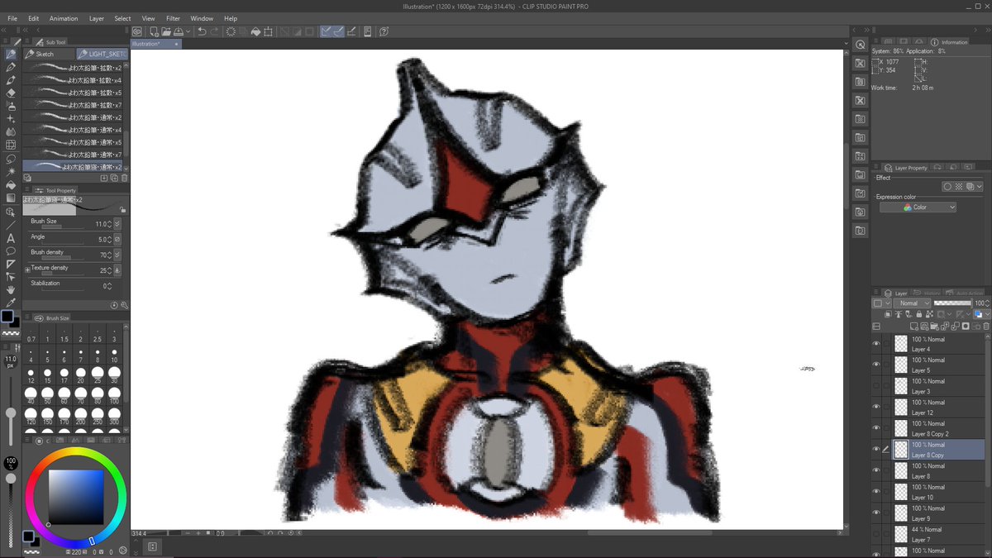Screen dimensions: 992x558
Task: Open the File menu
Action: coord(12,18)
